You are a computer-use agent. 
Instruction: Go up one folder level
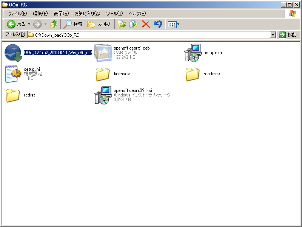coord(54,24)
